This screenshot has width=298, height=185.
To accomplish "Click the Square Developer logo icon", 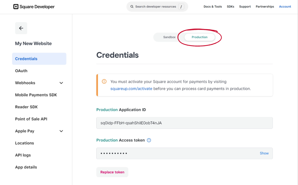I will [16, 7].
